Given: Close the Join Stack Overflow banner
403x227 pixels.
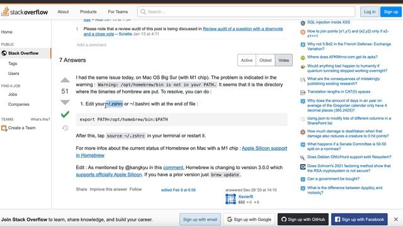Looking at the screenshot, I should pos(396,219).
